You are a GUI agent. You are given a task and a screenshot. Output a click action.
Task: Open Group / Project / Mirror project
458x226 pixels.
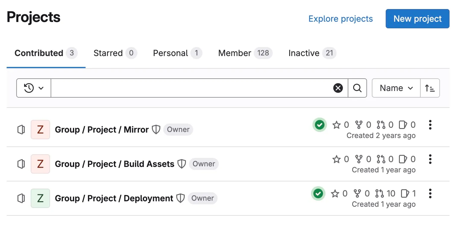point(102,130)
